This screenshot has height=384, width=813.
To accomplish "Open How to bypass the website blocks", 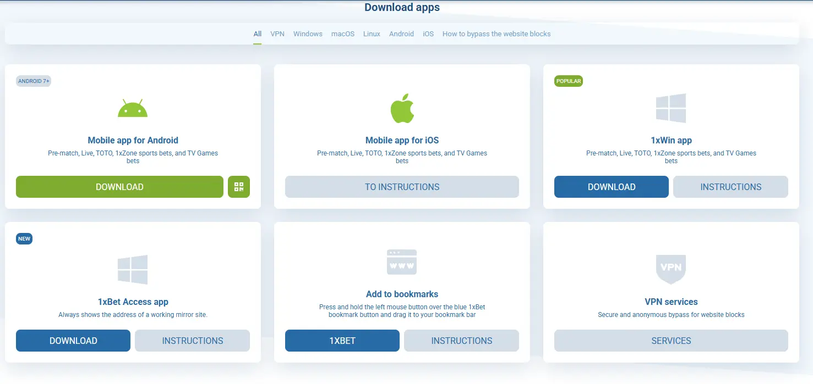I will pyautogui.click(x=496, y=34).
